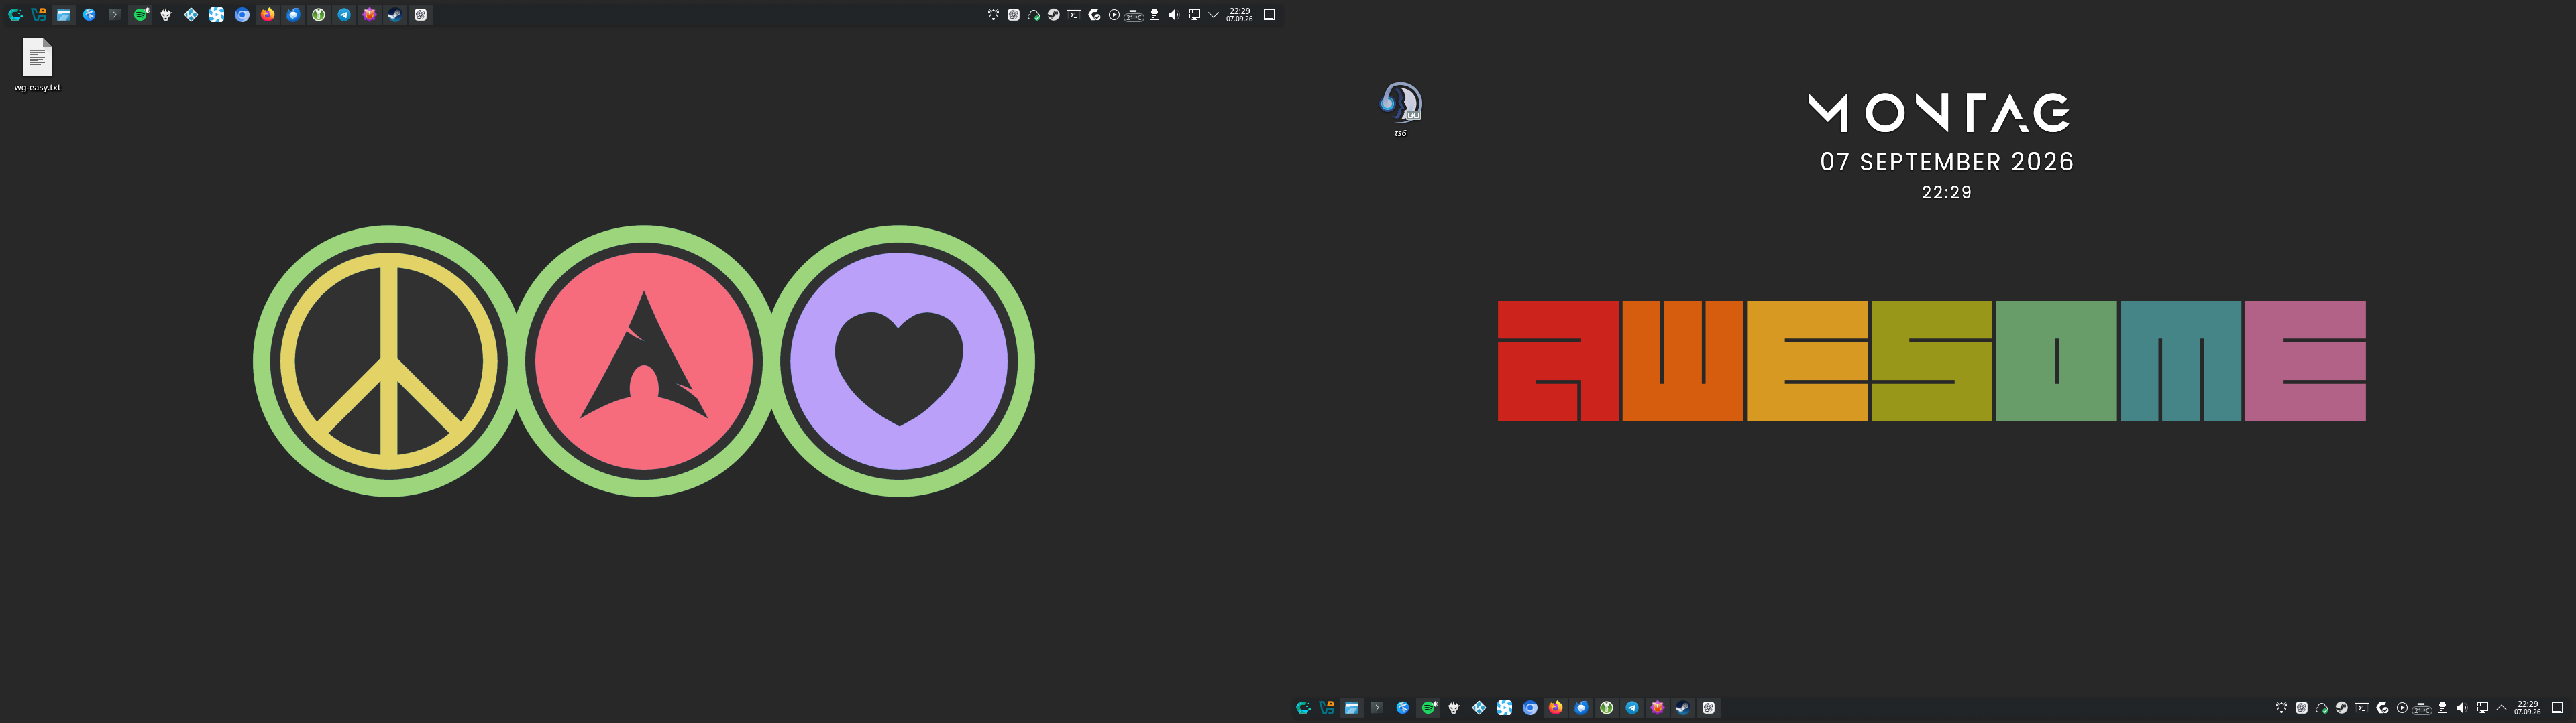Launch Chromium from the top panel
This screenshot has width=2576, height=723.
[x=242, y=15]
